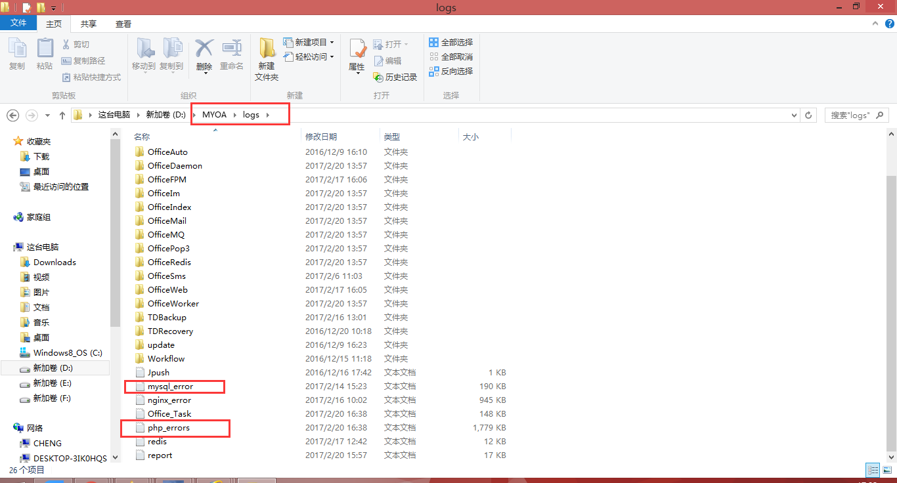
Task: Go back with the address bar back arrow
Action: 12,115
